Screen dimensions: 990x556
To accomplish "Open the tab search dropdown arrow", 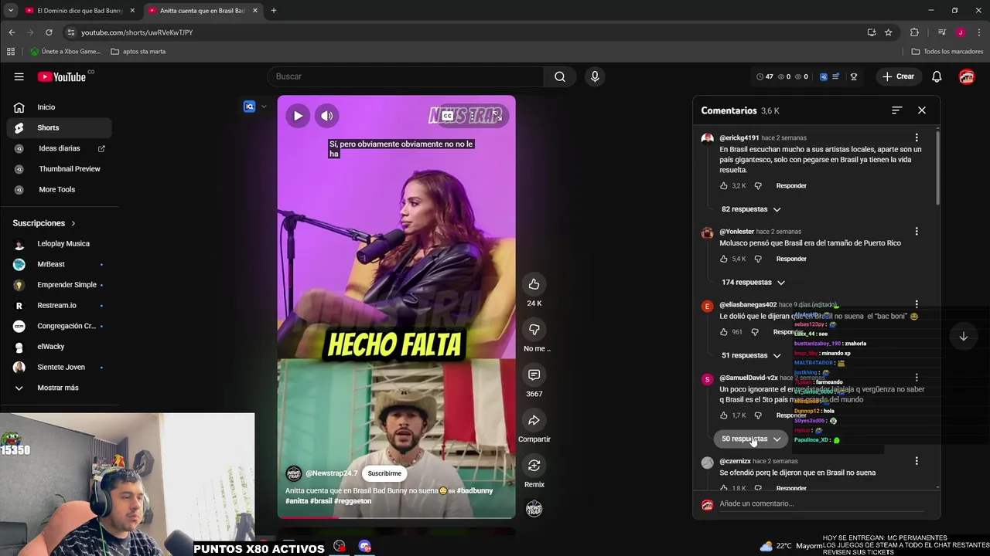I will click(10, 11).
